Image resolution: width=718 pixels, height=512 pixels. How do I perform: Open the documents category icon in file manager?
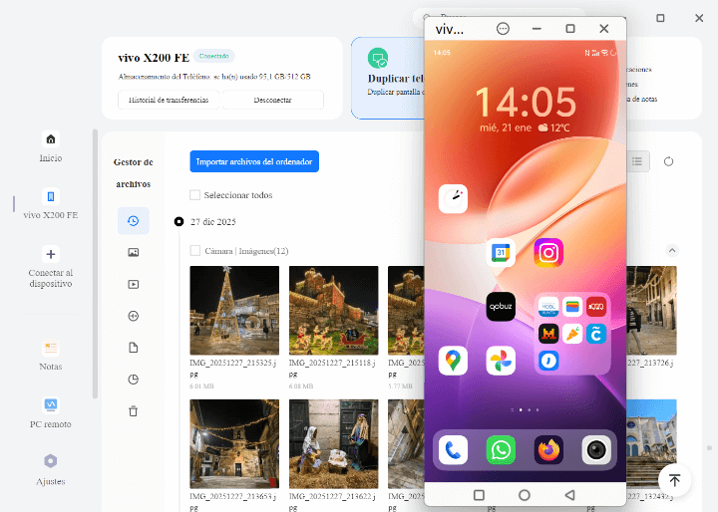click(134, 348)
